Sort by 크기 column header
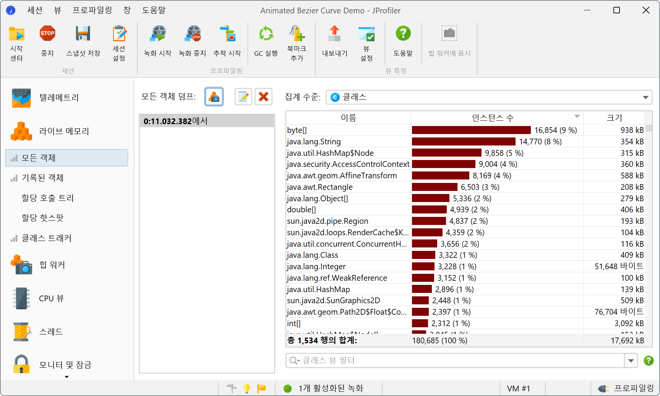The image size is (660, 396). point(614,118)
